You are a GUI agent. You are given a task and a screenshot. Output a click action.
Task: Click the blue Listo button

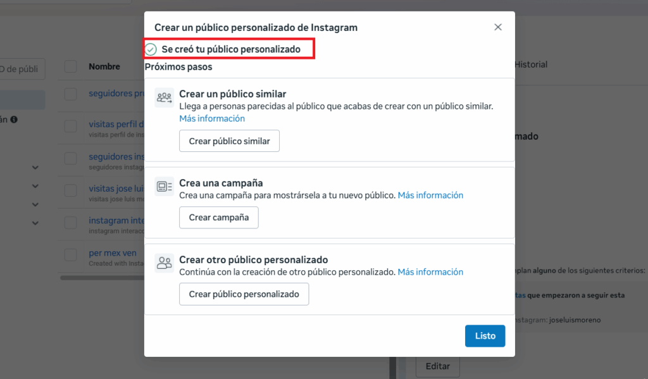pos(485,336)
